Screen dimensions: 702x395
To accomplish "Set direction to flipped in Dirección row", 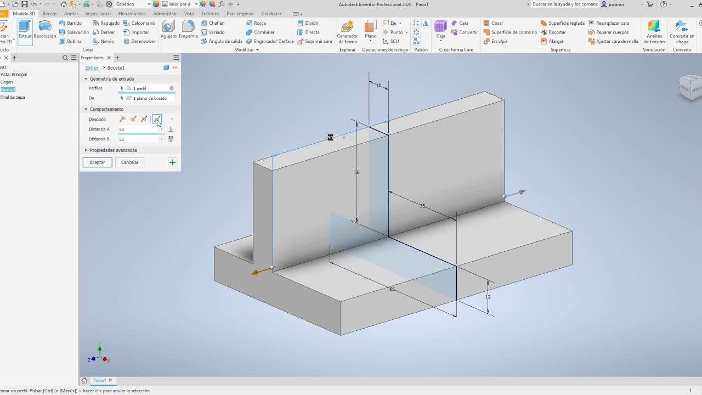I will point(133,119).
